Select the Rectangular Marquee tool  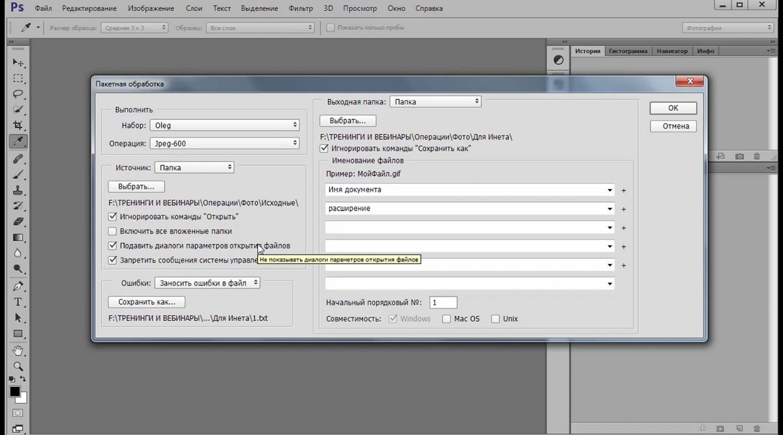[x=18, y=79]
